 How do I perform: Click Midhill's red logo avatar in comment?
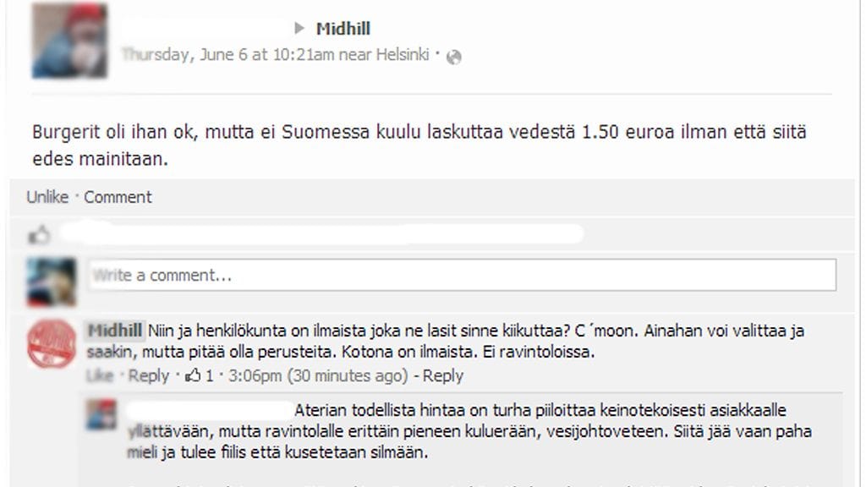click(52, 345)
